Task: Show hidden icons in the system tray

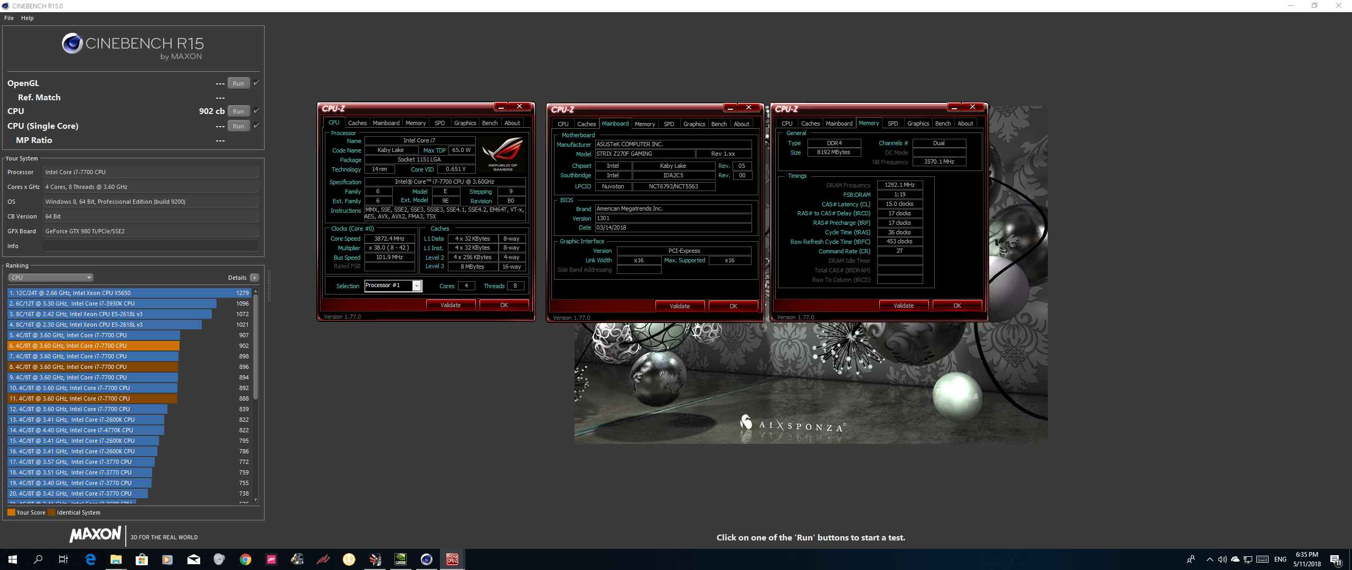Action: pos(1209,559)
